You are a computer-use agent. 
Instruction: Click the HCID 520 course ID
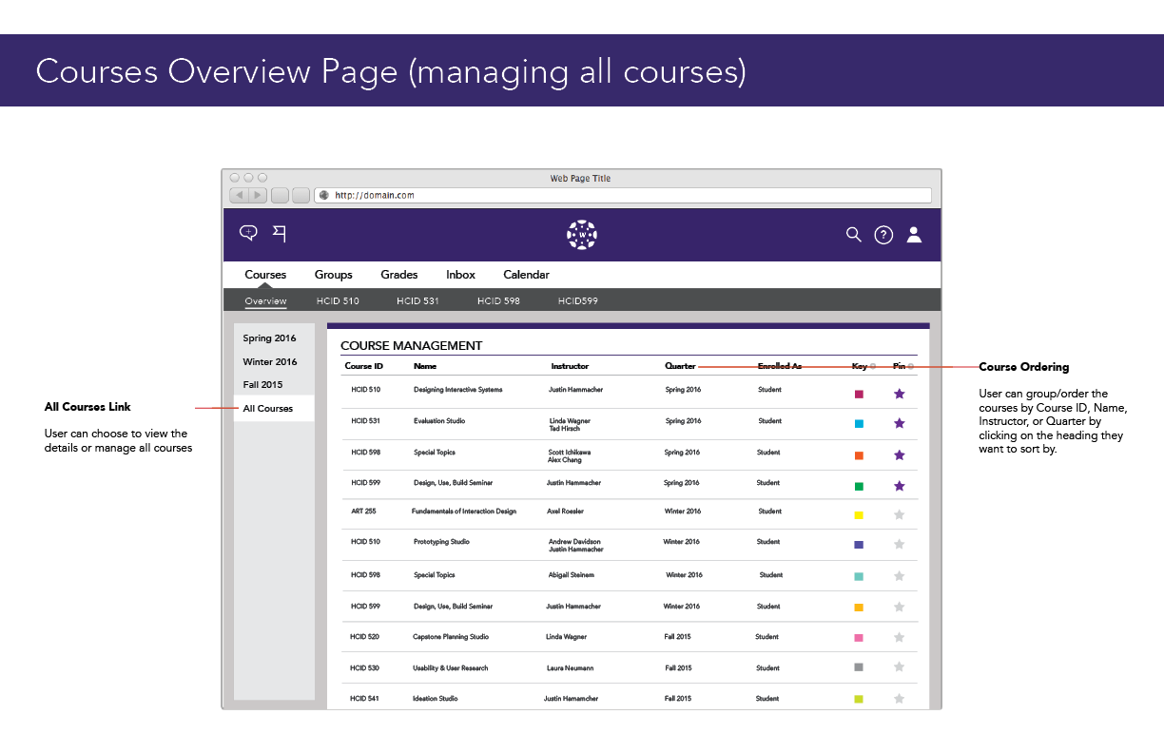364,637
